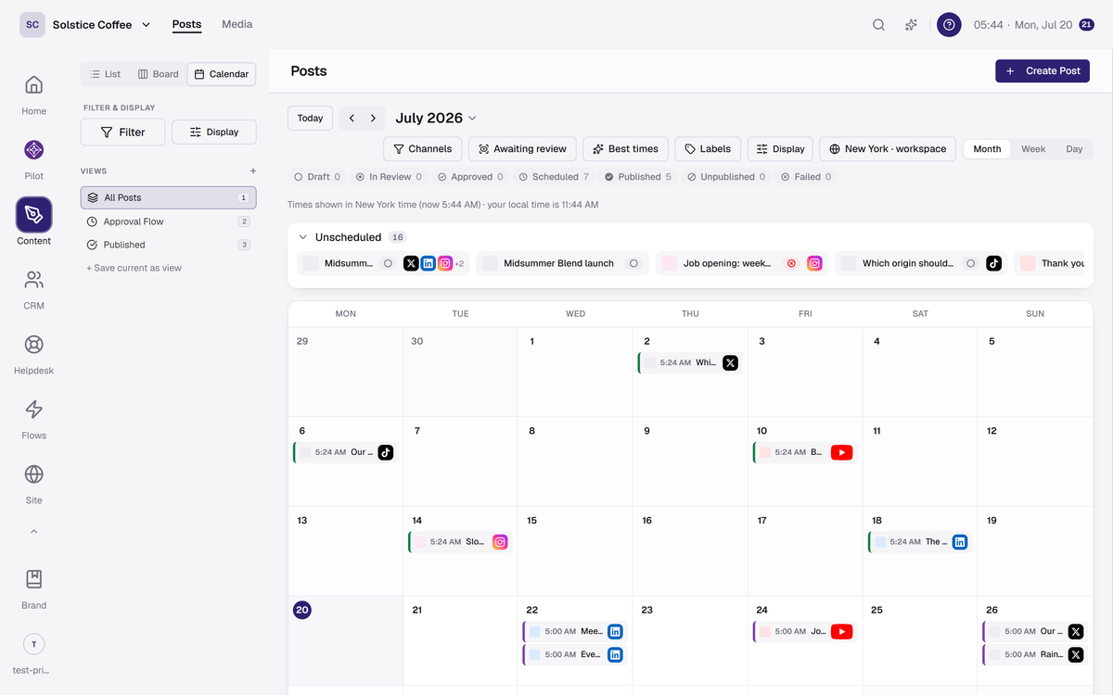The width and height of the screenshot is (1113, 695).
Task: Toggle Best times display
Action: (626, 148)
